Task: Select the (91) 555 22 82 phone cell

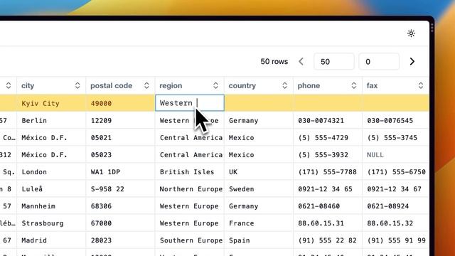Action: tap(328, 240)
